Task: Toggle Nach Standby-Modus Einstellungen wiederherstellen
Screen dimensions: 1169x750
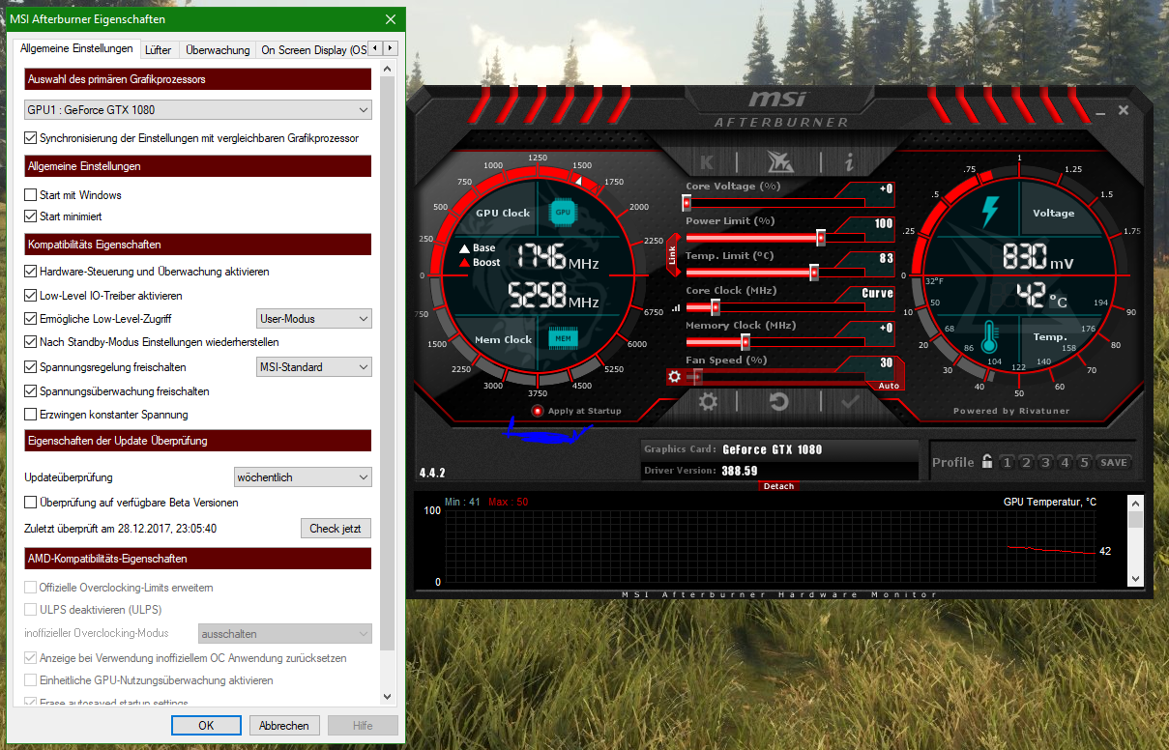Action: pyautogui.click(x=31, y=342)
